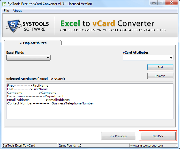The height and width of the screenshot is (149, 180).
Task: Close the converter window
Action: click(x=171, y=3)
